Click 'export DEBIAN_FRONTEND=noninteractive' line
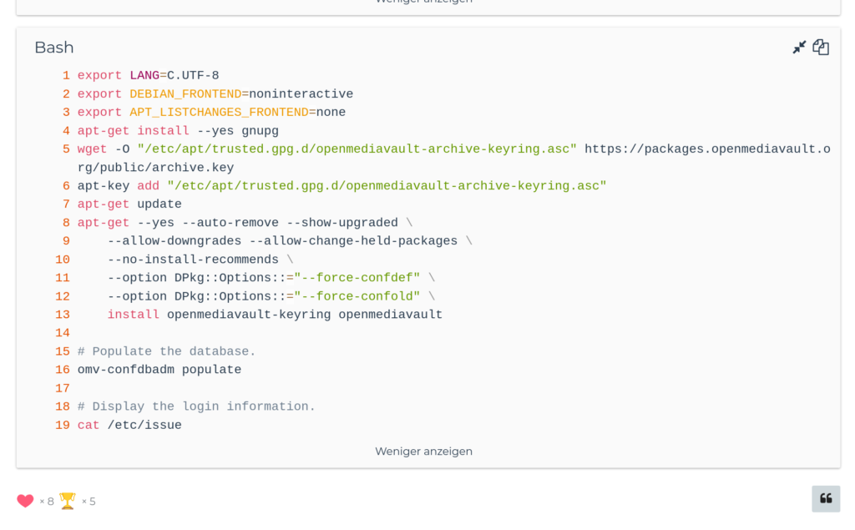Image resolution: width=855 pixels, height=530 pixels. 215,93
